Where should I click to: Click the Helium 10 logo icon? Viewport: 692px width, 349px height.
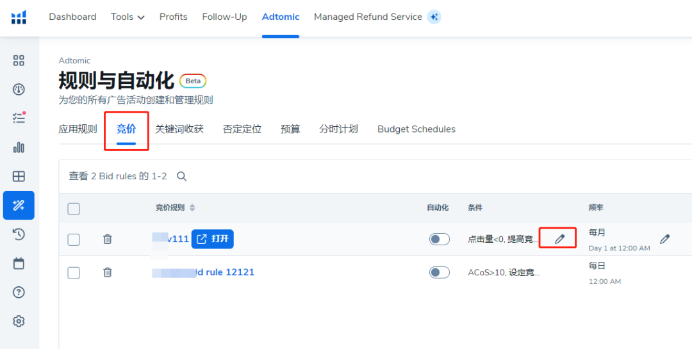point(19,18)
